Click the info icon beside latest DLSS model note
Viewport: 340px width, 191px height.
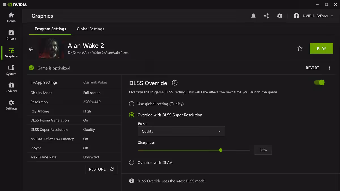(132, 181)
